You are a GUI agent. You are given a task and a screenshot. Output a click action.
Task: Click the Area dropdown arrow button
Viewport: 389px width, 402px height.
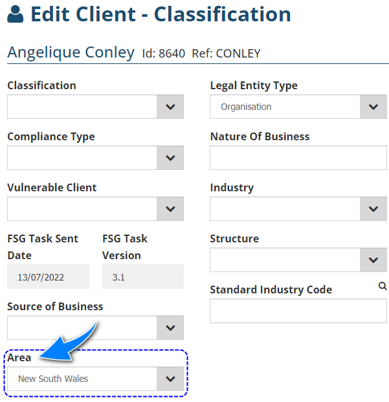click(x=170, y=379)
